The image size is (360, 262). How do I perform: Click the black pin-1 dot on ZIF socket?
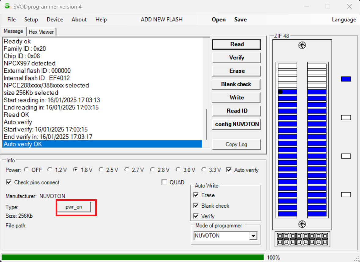[280, 92]
